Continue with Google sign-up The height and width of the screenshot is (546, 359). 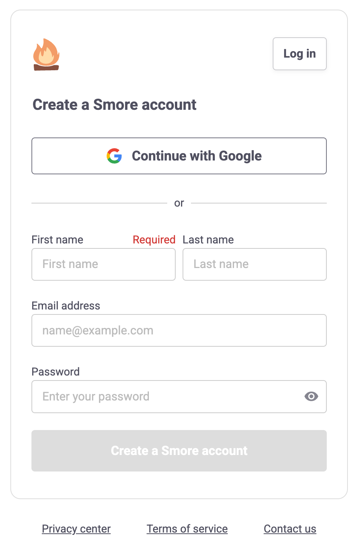click(x=179, y=156)
